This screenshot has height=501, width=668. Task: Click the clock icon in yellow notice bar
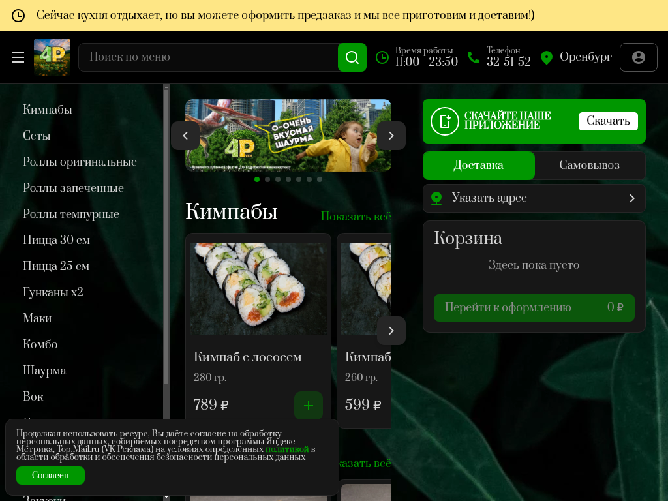click(x=18, y=16)
